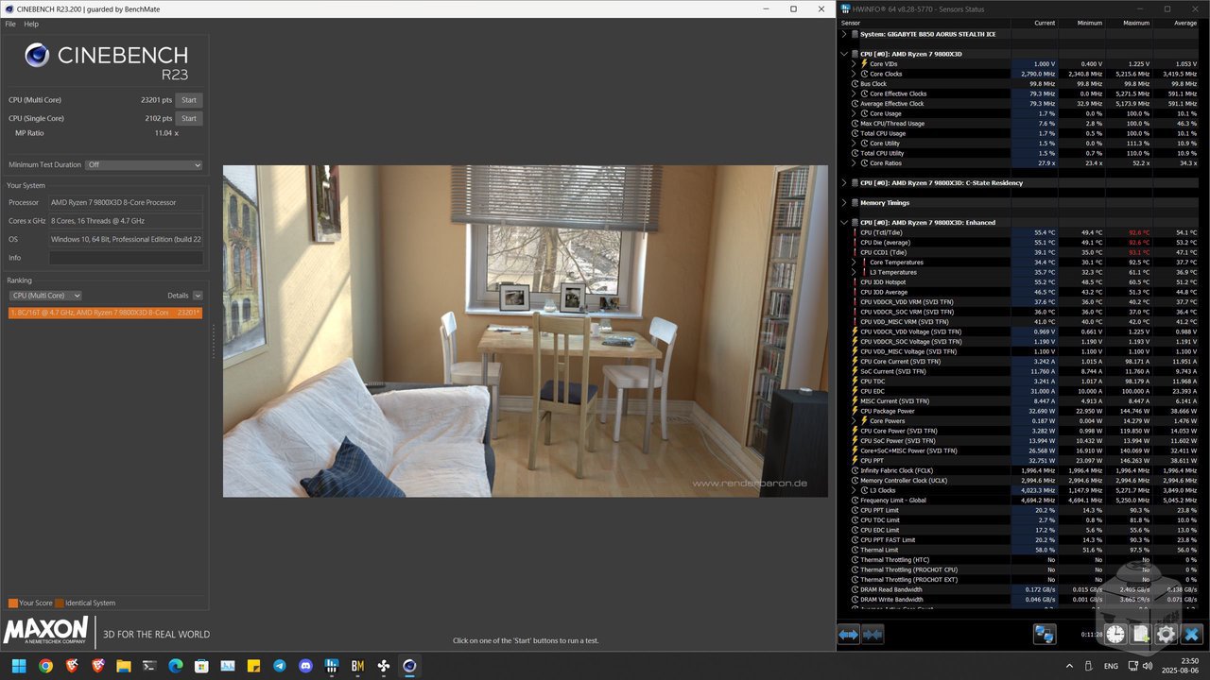Click the rendered room scene image
The height and width of the screenshot is (680, 1210).
tap(525, 331)
